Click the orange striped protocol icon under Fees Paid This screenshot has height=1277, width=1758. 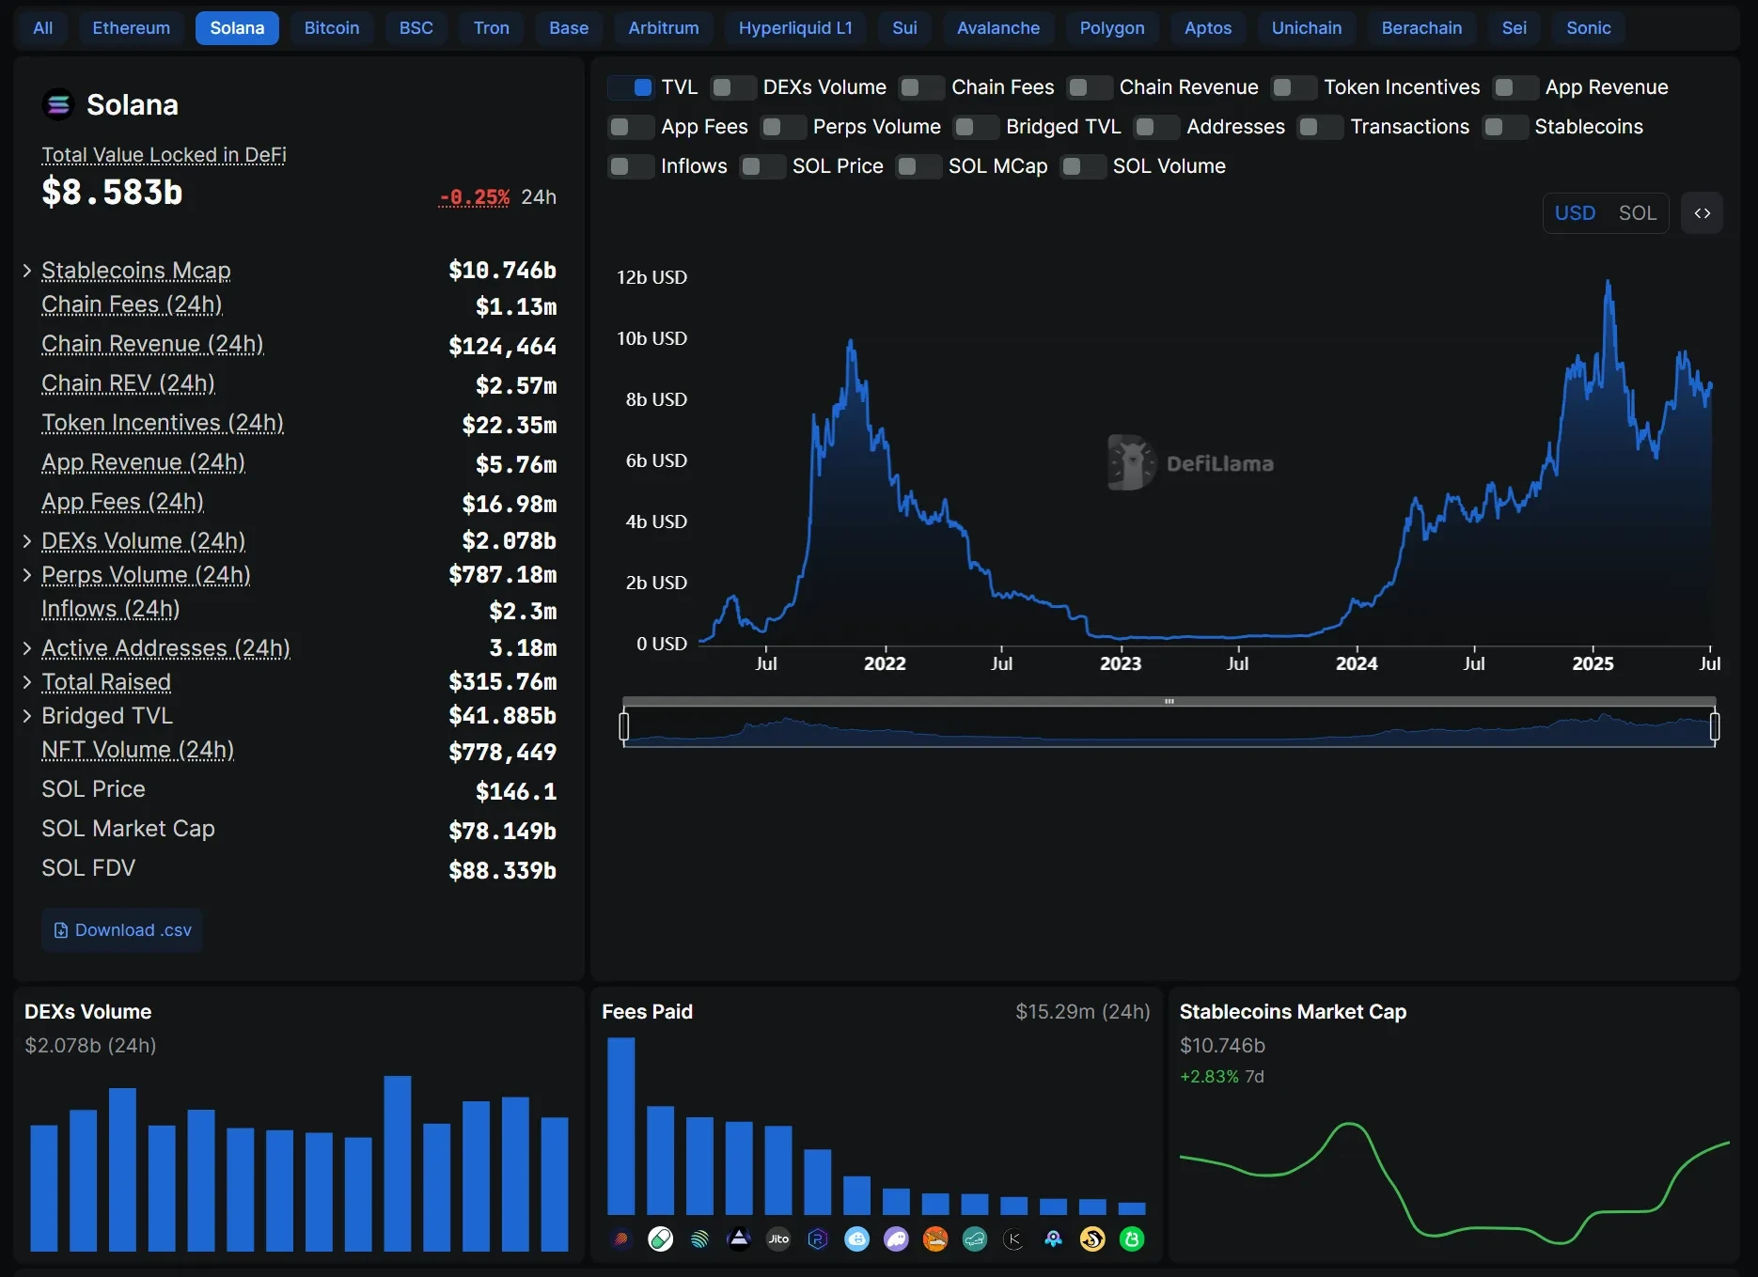pyautogui.click(x=621, y=1239)
